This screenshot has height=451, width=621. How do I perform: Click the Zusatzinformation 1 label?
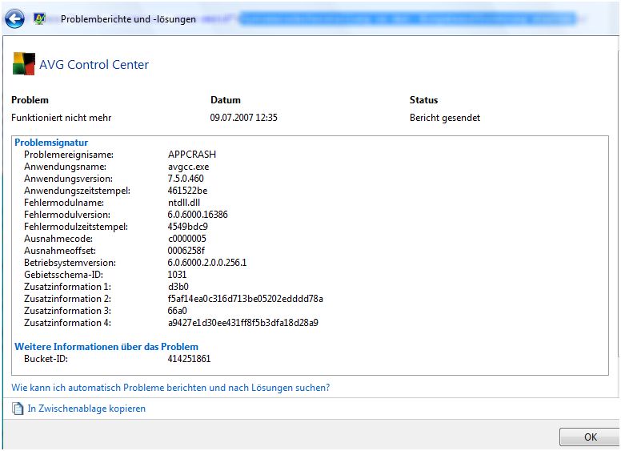tap(67, 287)
